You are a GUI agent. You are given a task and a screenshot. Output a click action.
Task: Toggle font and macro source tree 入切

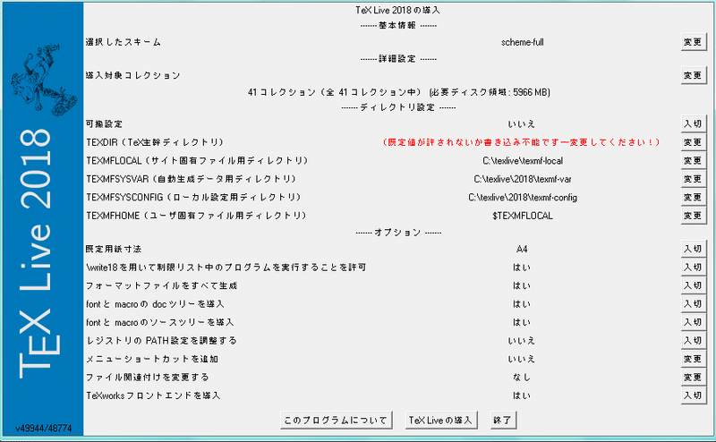693,322
